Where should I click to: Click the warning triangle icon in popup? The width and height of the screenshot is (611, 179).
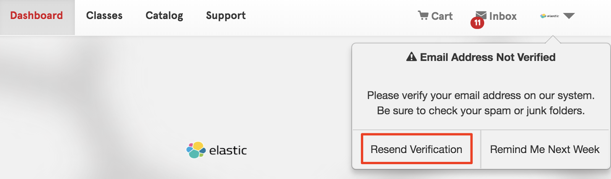(411, 57)
